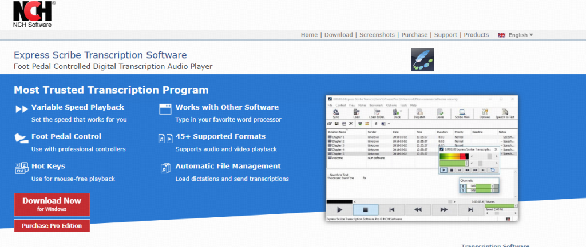
Task: Open the Products page link
Action: (x=476, y=35)
